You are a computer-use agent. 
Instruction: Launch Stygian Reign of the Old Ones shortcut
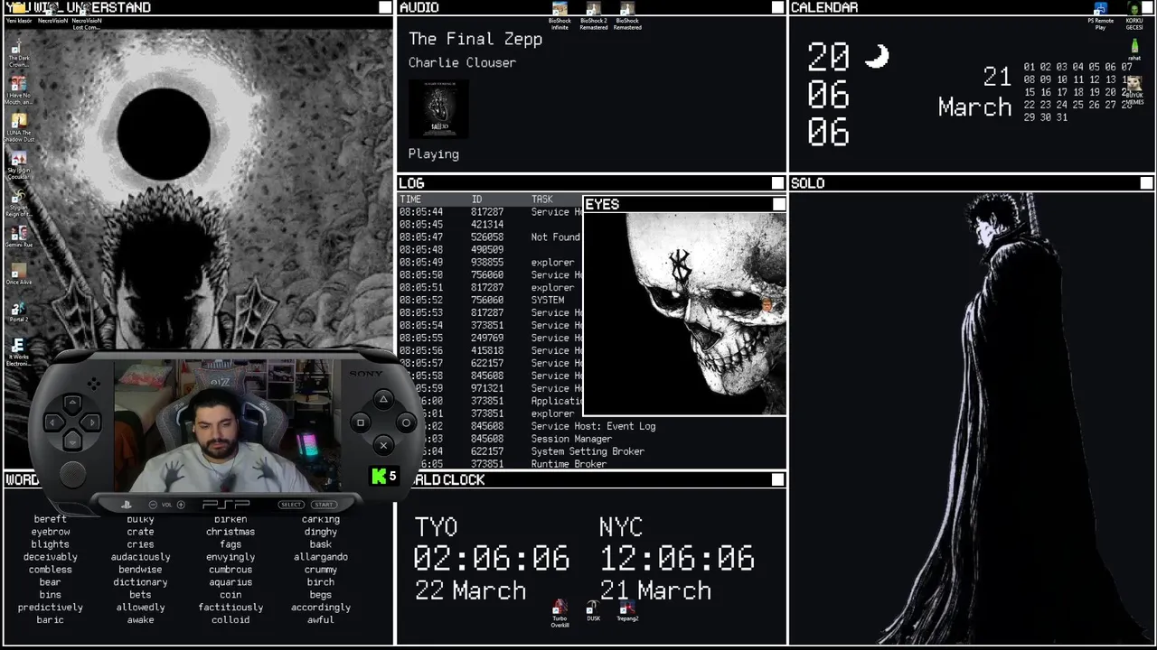18,202
